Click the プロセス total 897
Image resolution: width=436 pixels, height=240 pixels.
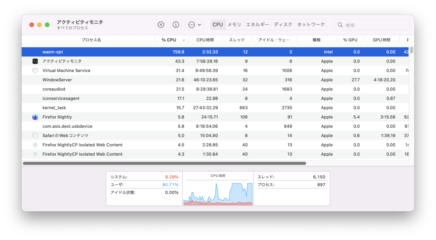coord(321,185)
